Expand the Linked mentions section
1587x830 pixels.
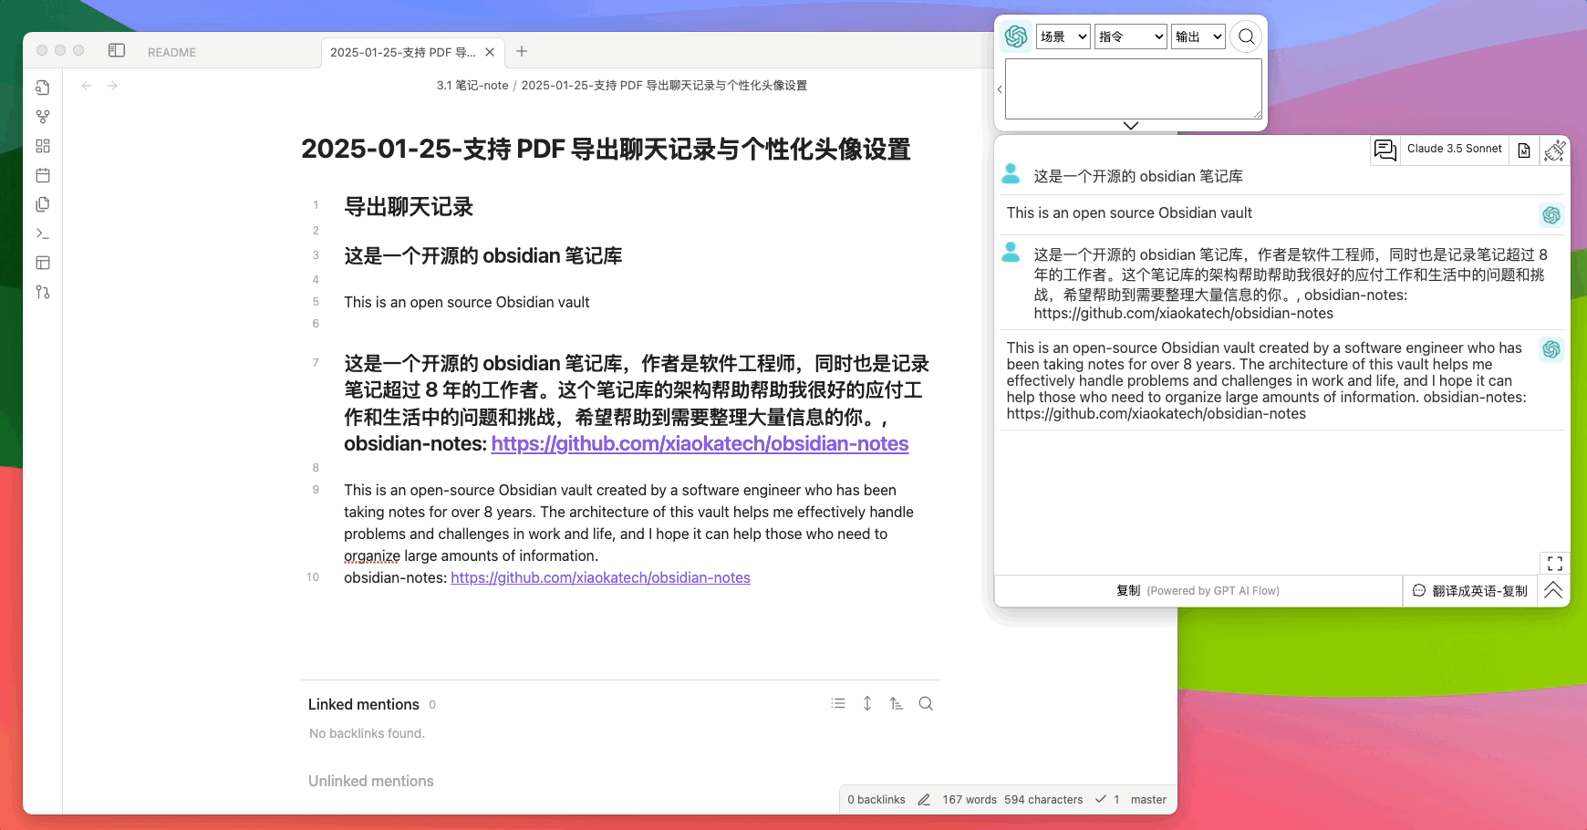[x=364, y=704]
